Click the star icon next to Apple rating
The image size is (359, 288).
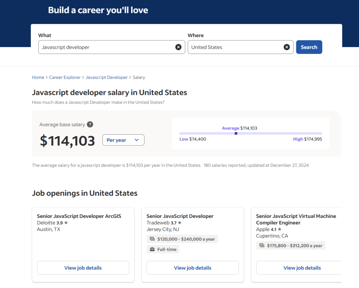tap(279, 229)
